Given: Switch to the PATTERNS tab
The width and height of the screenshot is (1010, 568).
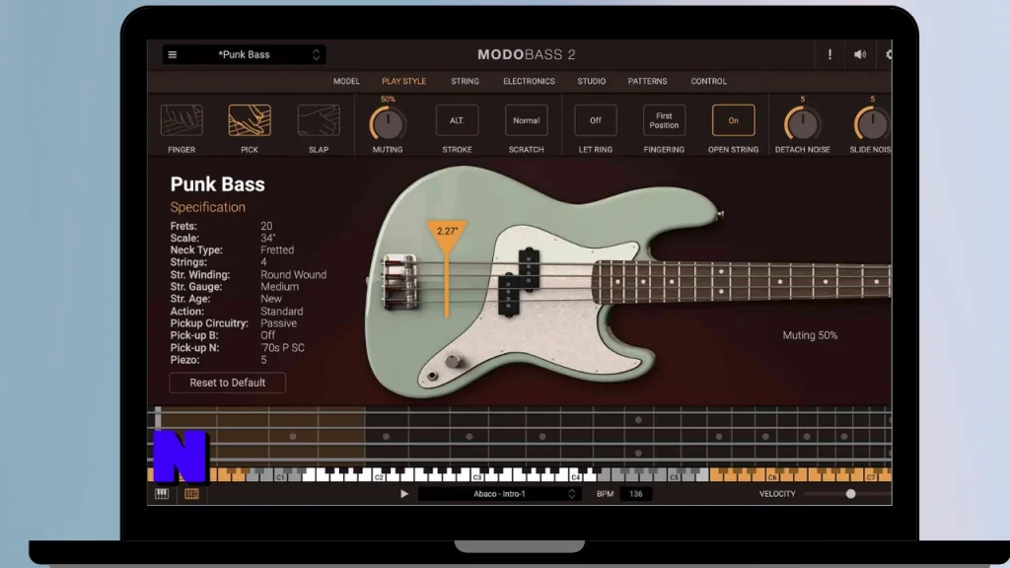Looking at the screenshot, I should click(647, 81).
